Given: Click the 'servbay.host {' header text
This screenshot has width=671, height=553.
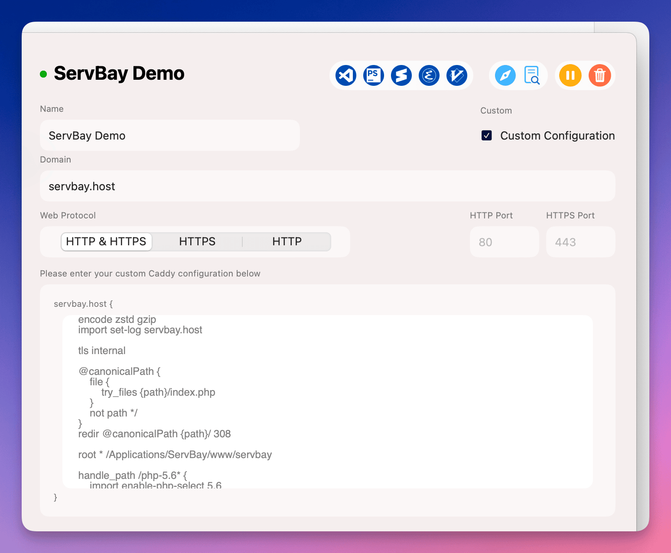Looking at the screenshot, I should click(83, 304).
